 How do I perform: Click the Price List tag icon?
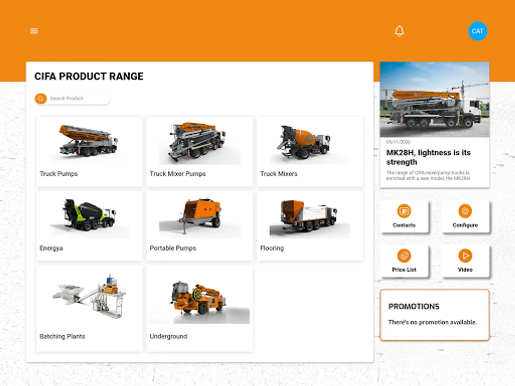coord(404,256)
